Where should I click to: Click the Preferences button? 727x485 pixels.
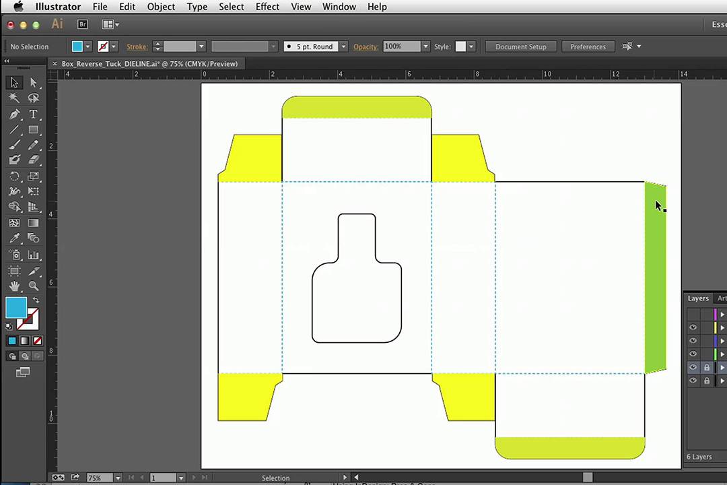pos(588,46)
